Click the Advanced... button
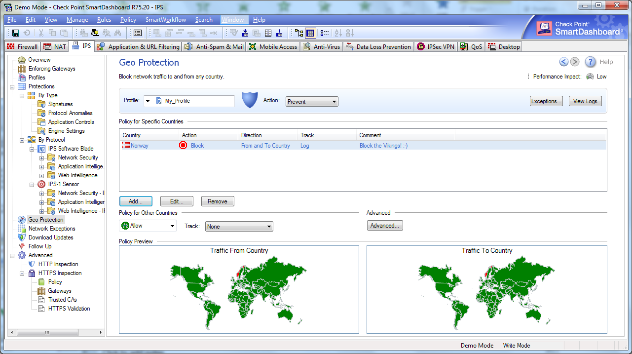The width and height of the screenshot is (632, 354). click(x=385, y=225)
